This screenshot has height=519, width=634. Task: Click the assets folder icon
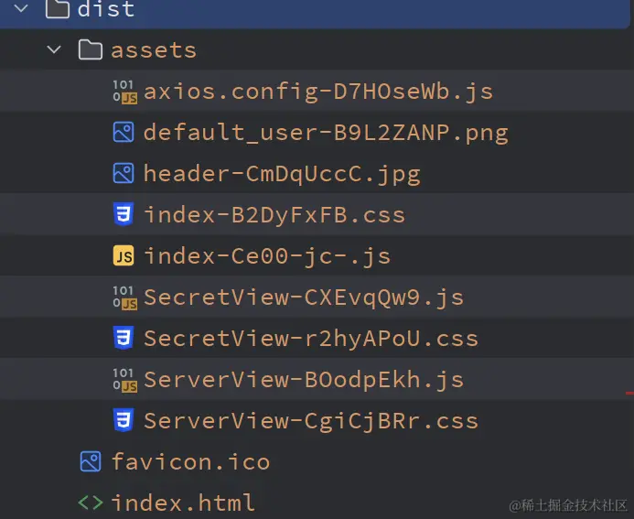(x=91, y=49)
